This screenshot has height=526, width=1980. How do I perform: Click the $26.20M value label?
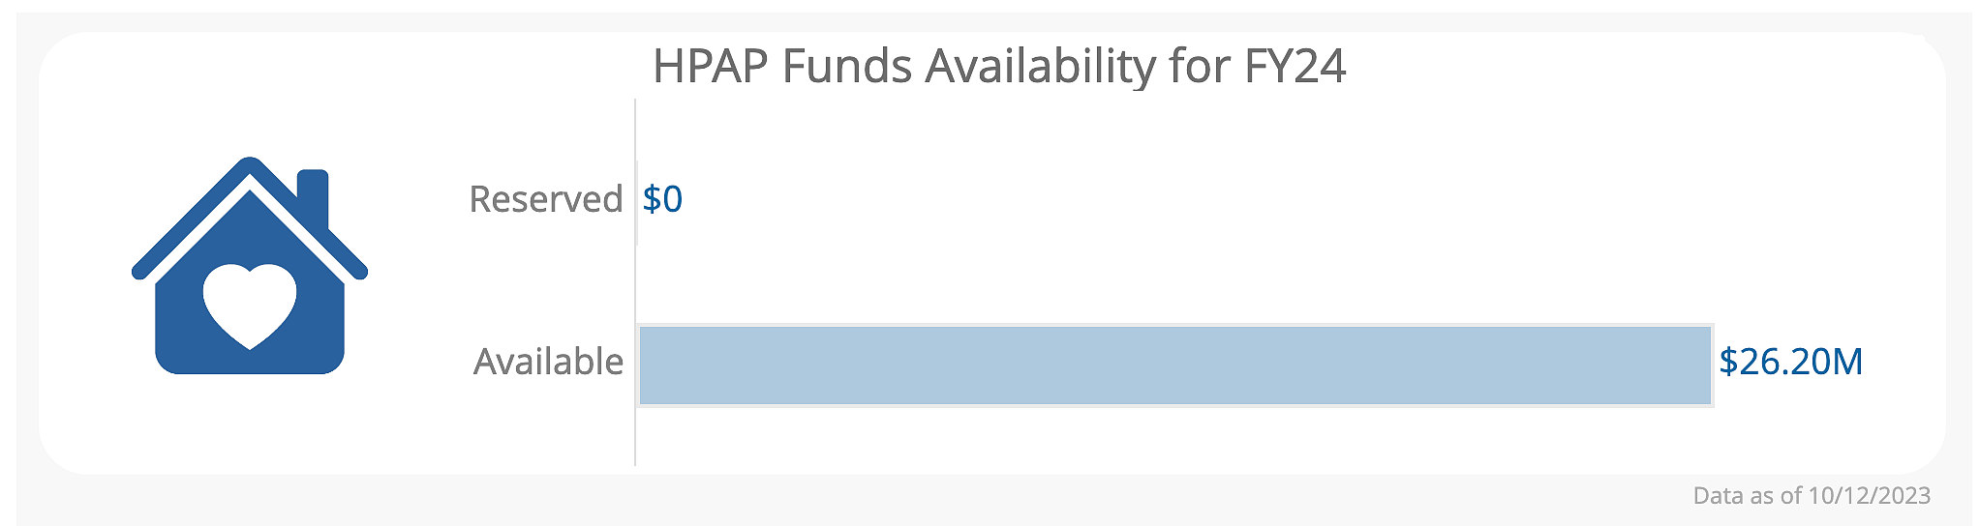point(1791,362)
